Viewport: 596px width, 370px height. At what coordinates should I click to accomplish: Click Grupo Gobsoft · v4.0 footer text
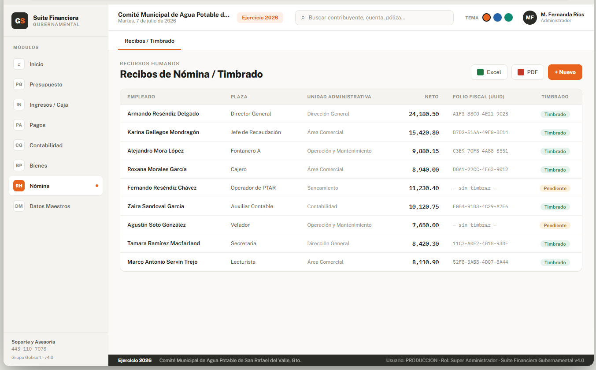(32, 357)
